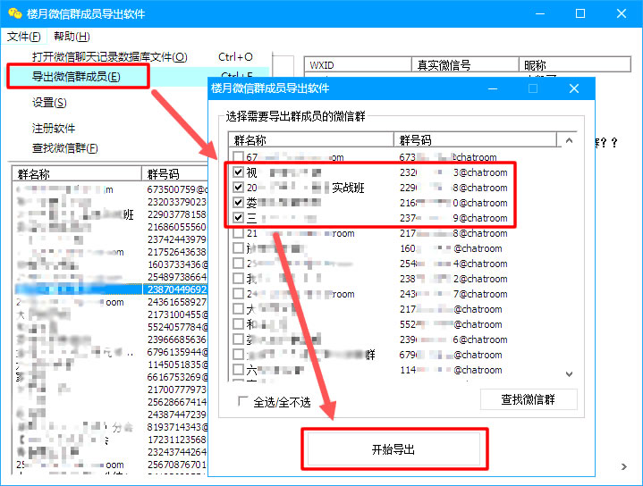This screenshot has height=486, width=643.
Task: Click the WeChat app icon in title bar
Action: [15, 13]
